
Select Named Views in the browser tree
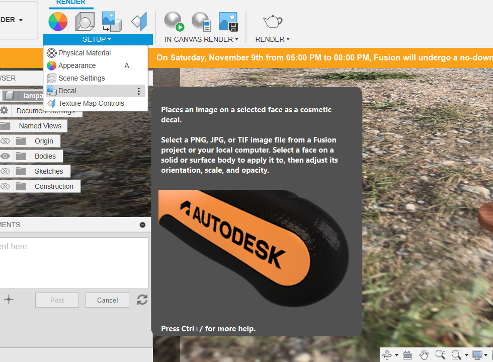(40, 126)
